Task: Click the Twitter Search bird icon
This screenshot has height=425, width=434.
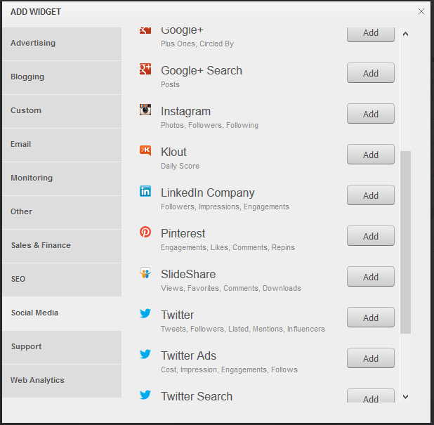Action: (x=145, y=395)
